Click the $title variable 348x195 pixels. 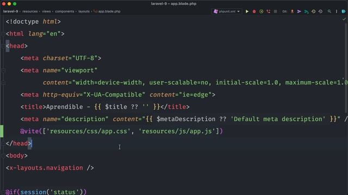click(x=116, y=107)
